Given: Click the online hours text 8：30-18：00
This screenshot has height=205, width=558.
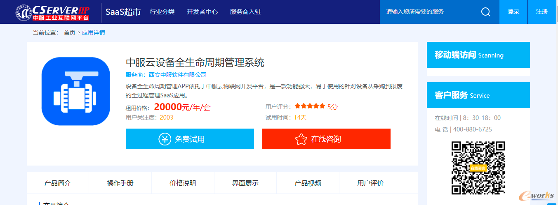Looking at the screenshot, I should click(482, 117).
